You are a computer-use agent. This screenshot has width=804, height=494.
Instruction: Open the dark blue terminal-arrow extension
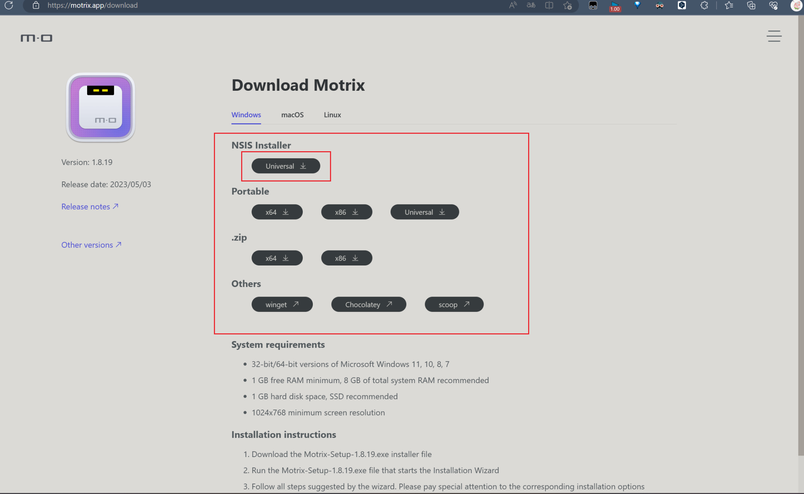coord(682,5)
